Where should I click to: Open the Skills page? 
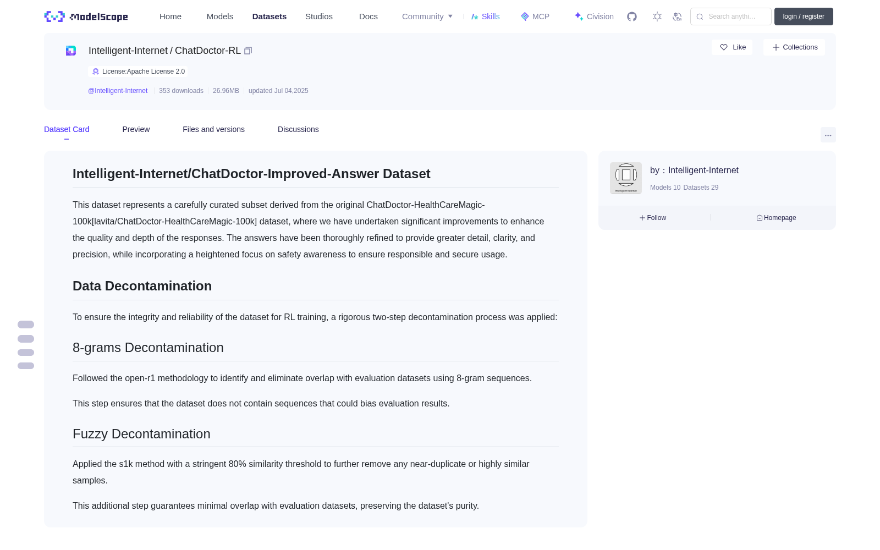485,16
